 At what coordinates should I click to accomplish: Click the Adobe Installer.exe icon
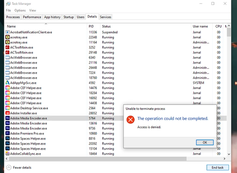[x=7, y=113]
